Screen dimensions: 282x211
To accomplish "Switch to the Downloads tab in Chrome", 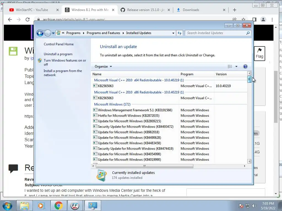I will pos(191,10).
